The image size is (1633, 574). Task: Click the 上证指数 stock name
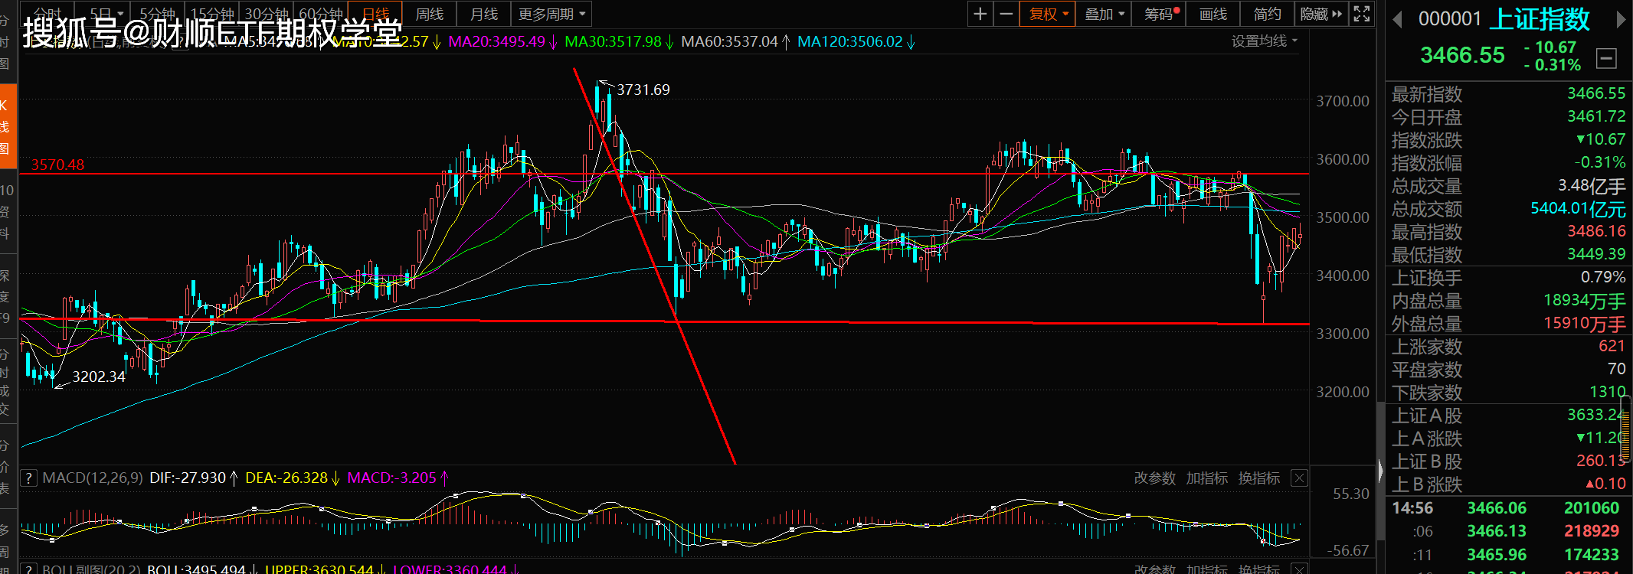tap(1540, 19)
